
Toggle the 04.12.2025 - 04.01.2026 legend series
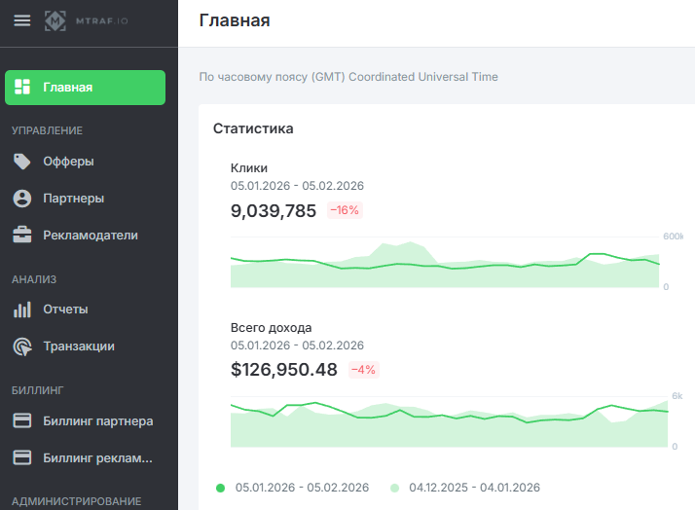pyautogui.click(x=465, y=488)
